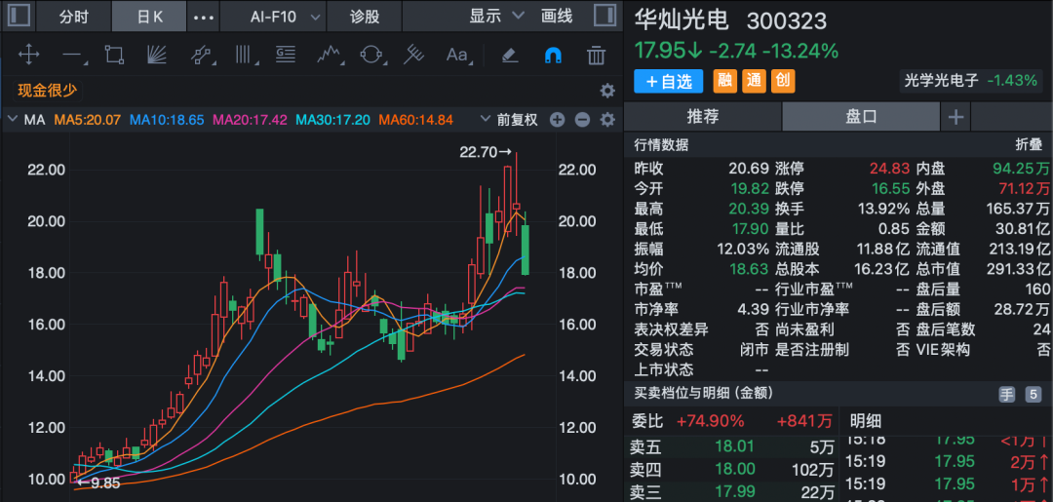Select the rectangle drawing tool
This screenshot has height=502, width=1053.
(114, 55)
